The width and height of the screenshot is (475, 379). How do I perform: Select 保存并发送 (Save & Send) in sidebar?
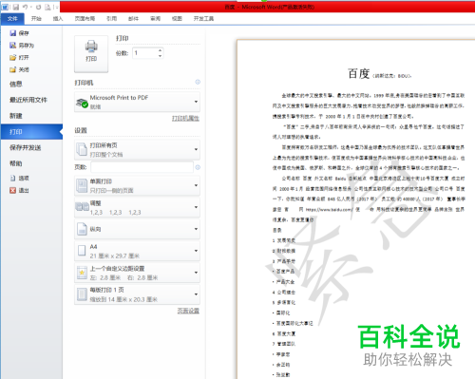tap(25, 147)
